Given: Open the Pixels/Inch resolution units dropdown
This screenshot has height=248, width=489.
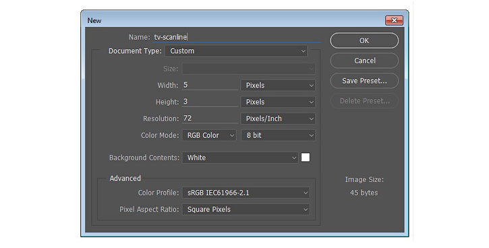Looking at the screenshot, I should click(x=278, y=119).
